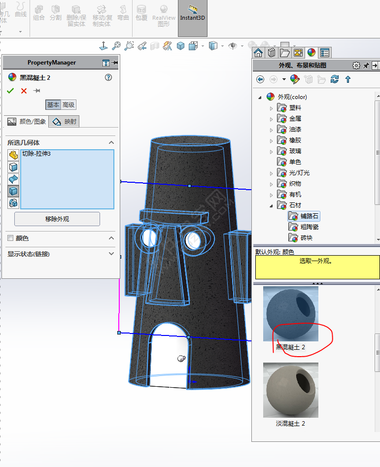Open the Appearances color ball tab

tap(311, 53)
